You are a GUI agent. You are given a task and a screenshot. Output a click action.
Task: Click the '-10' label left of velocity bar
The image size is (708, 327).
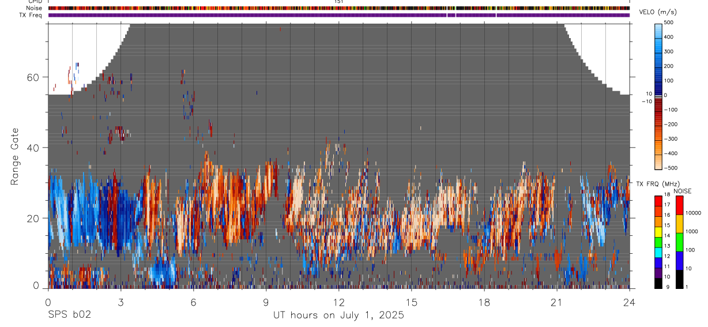pos(647,102)
